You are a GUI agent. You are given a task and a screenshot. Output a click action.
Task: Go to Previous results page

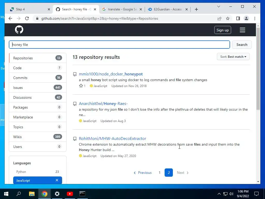pos(143,173)
